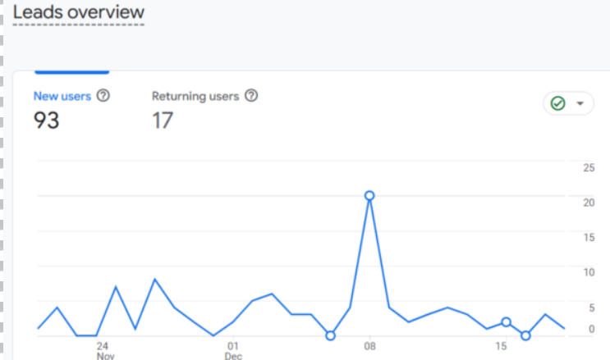The width and height of the screenshot is (610, 360).
Task: Click the 20 y-axis value label
Action: tap(589, 203)
